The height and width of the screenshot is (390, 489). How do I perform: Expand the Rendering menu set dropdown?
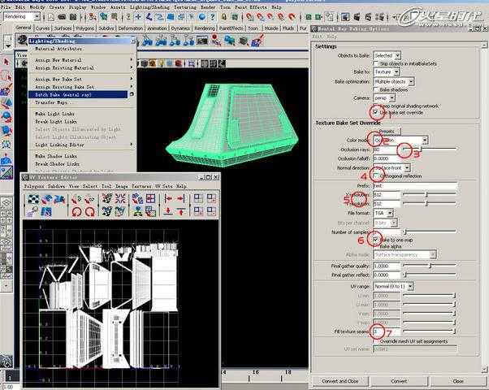coord(21,16)
